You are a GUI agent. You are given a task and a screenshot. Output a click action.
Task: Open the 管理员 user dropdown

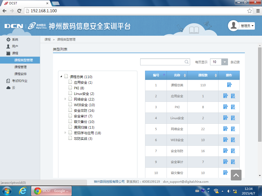point(247,26)
